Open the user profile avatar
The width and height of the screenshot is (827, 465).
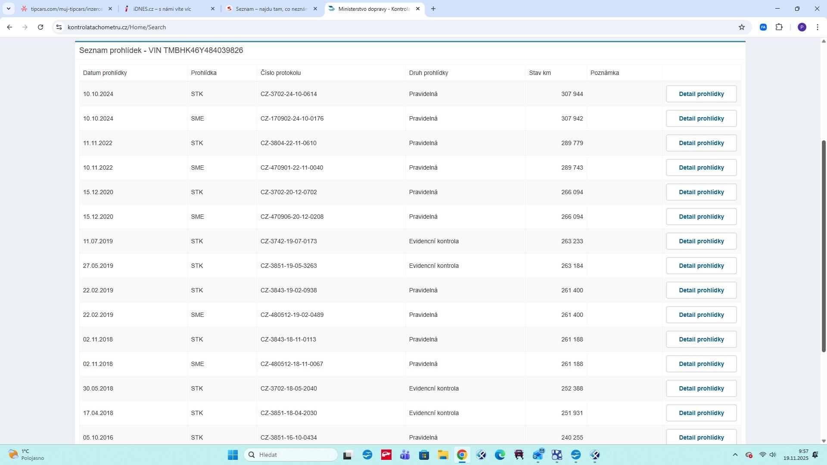click(x=802, y=27)
